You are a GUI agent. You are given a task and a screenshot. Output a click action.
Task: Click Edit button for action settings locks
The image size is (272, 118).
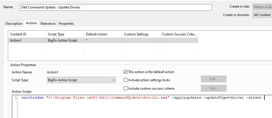[x=214, y=79]
